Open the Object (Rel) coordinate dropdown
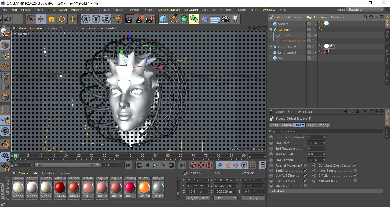 click(x=198, y=198)
